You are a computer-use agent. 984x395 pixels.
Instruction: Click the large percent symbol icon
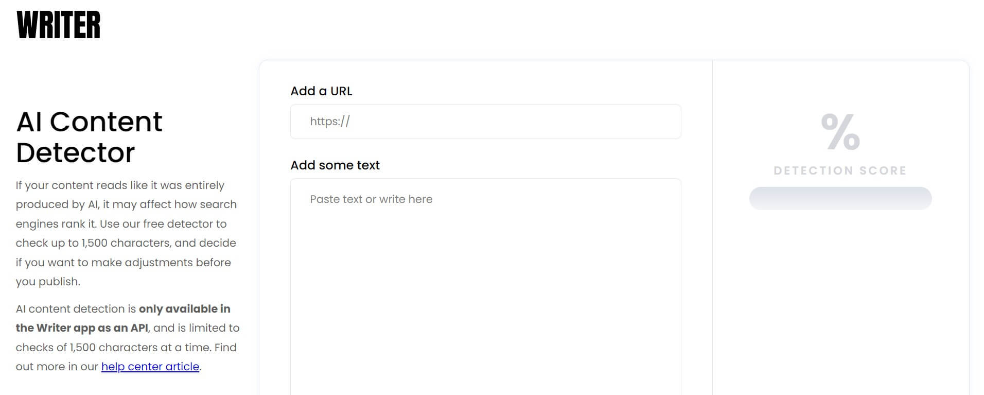840,132
